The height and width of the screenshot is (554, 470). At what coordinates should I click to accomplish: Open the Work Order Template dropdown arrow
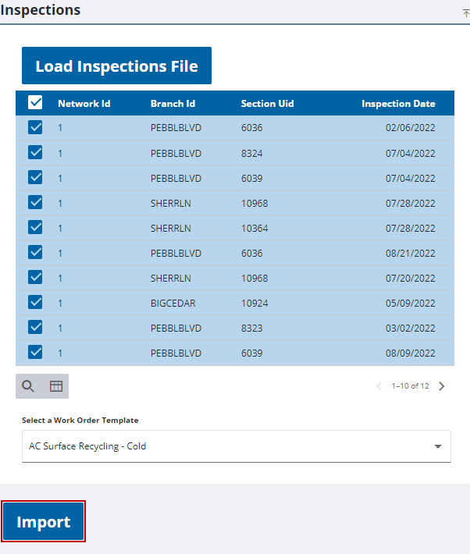coord(437,447)
